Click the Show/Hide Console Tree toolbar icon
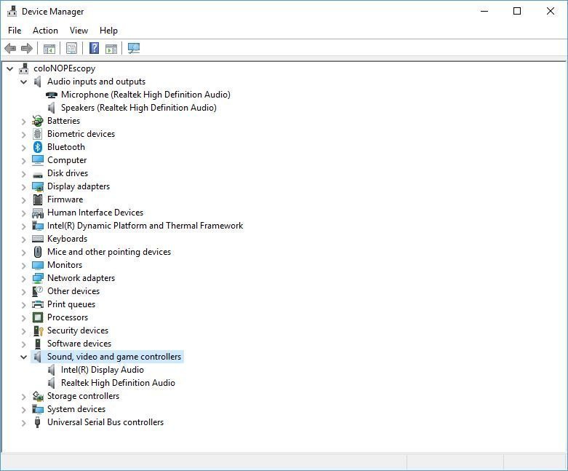This screenshot has width=568, height=471. (49, 48)
